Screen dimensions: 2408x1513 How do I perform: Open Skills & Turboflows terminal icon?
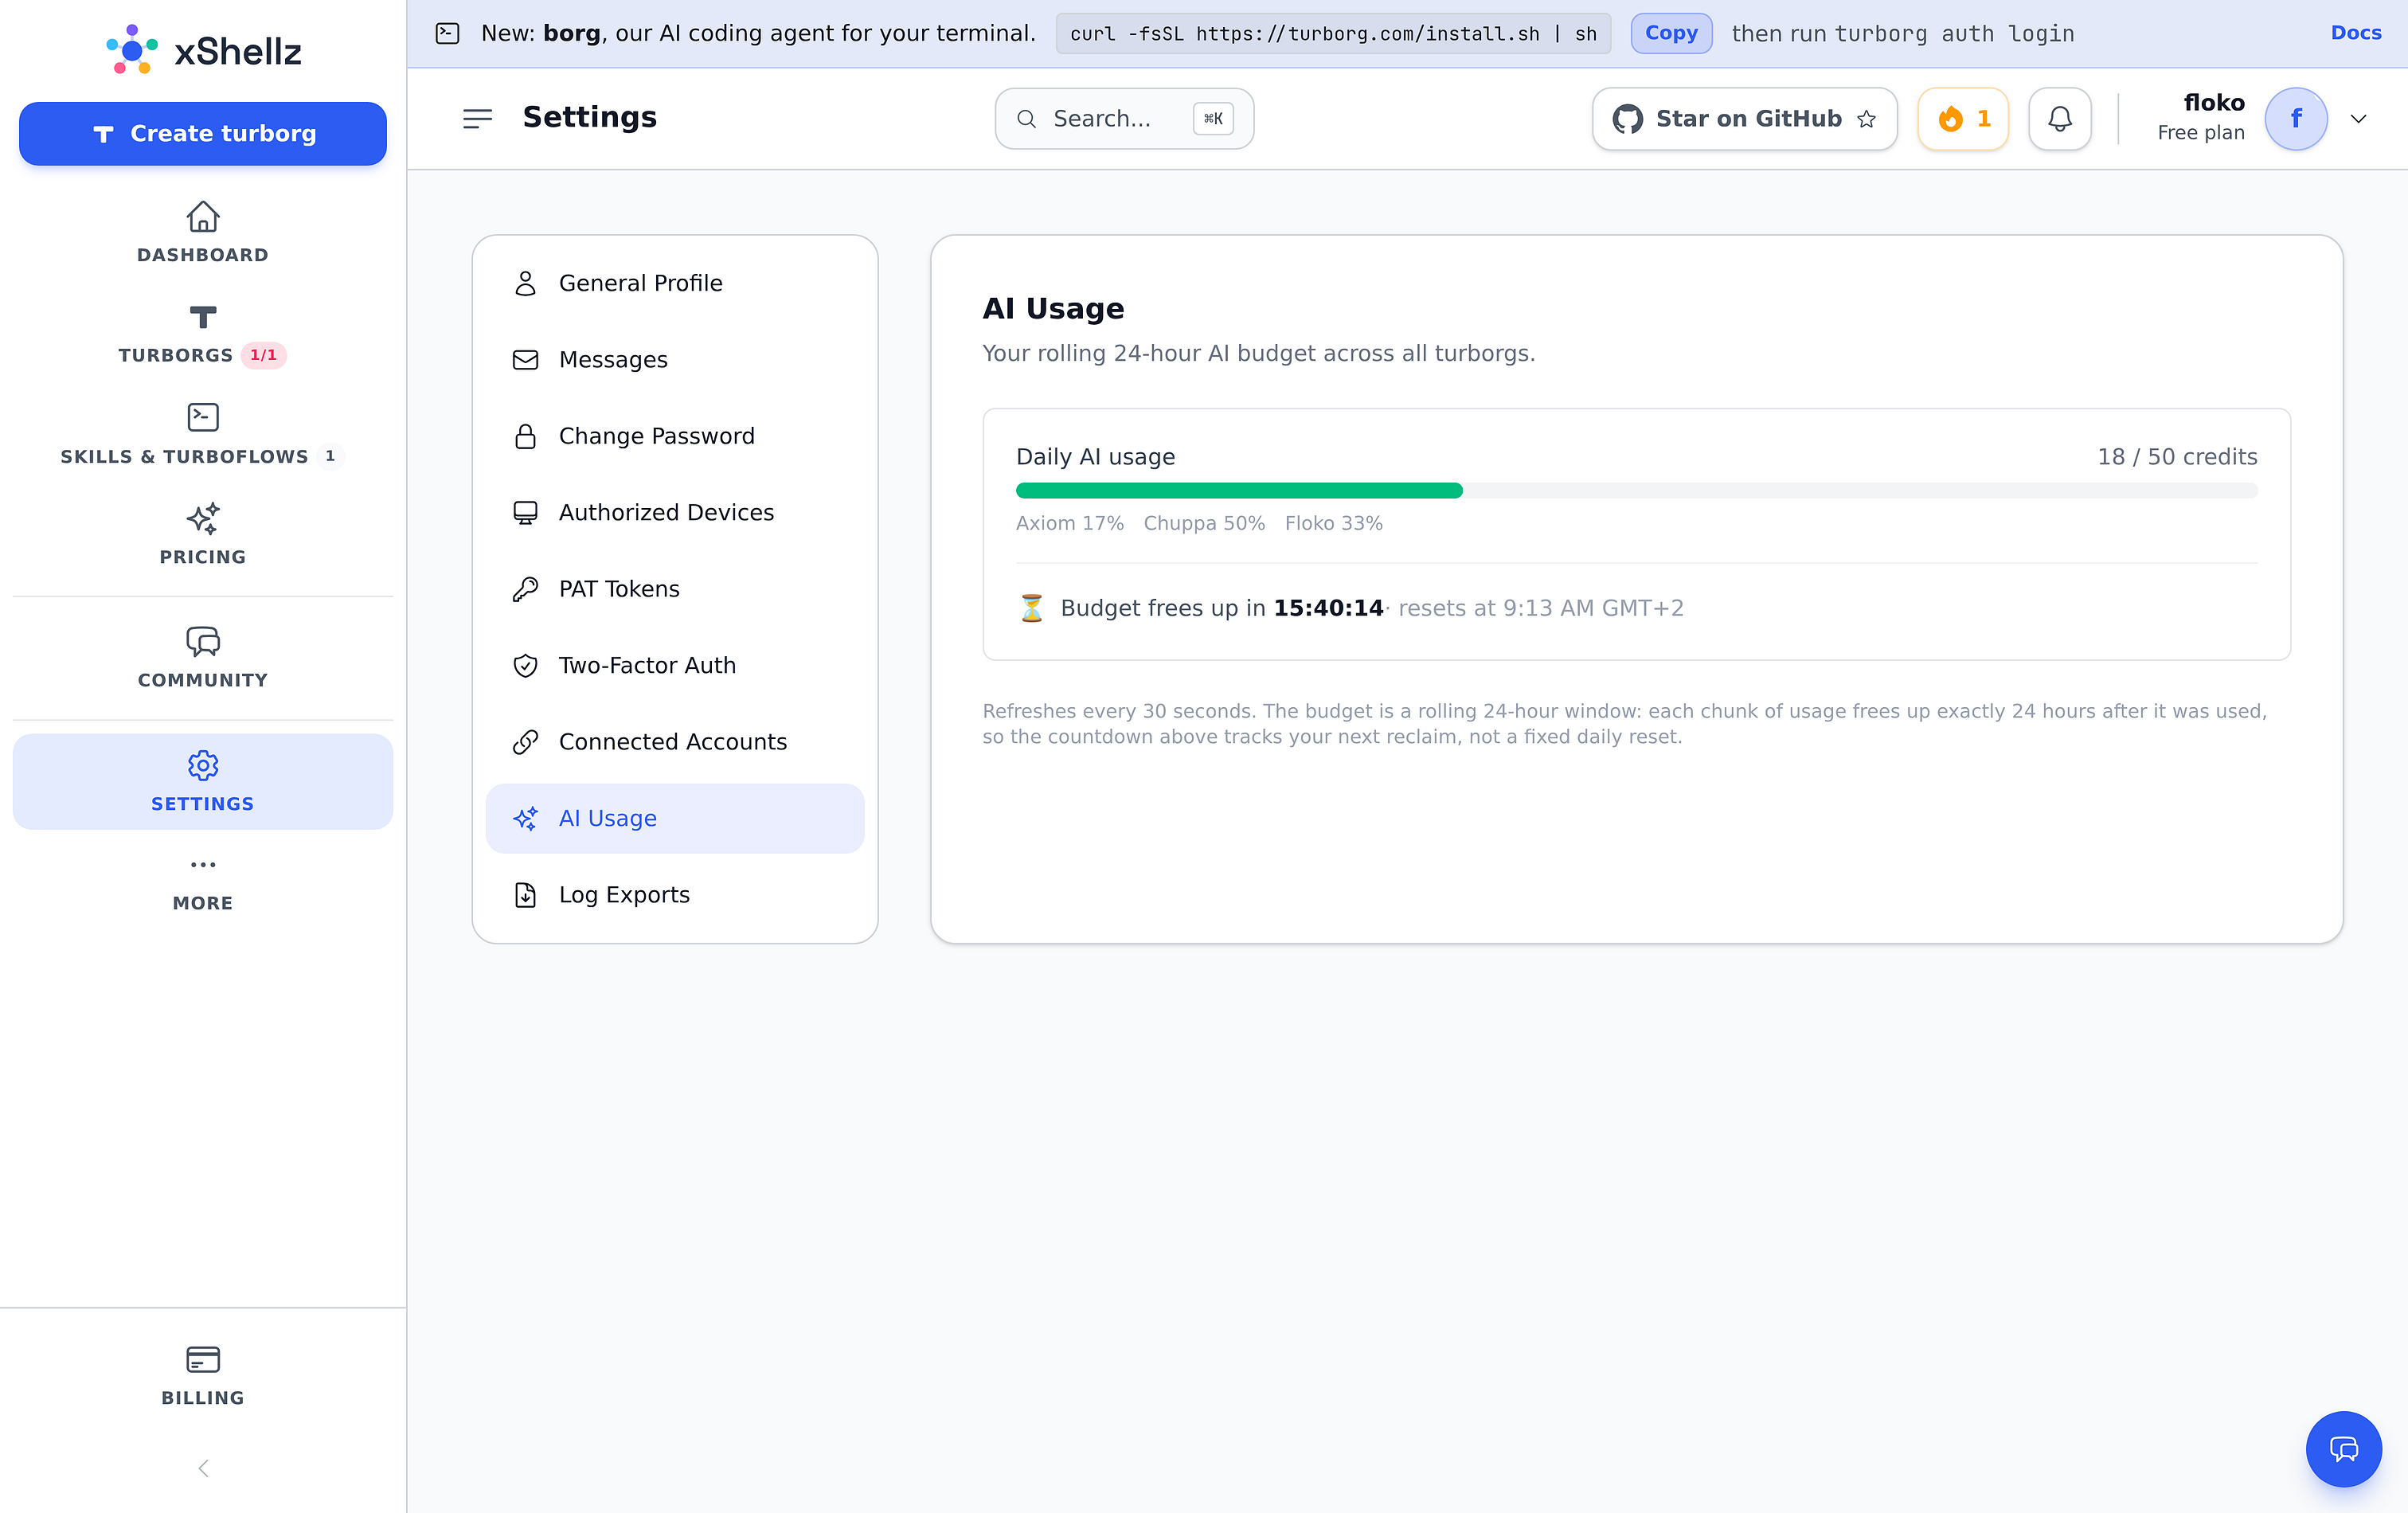pos(203,417)
